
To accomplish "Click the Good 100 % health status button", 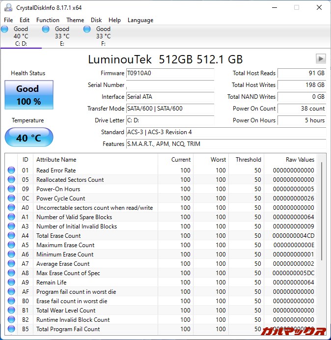I will pos(28,95).
